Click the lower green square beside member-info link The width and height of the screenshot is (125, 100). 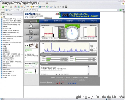pyautogui.click(x=38, y=22)
